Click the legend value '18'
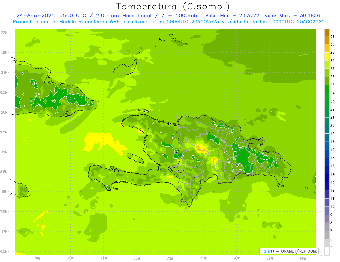Screen dimensions: 340x262 click(x=333, y=142)
